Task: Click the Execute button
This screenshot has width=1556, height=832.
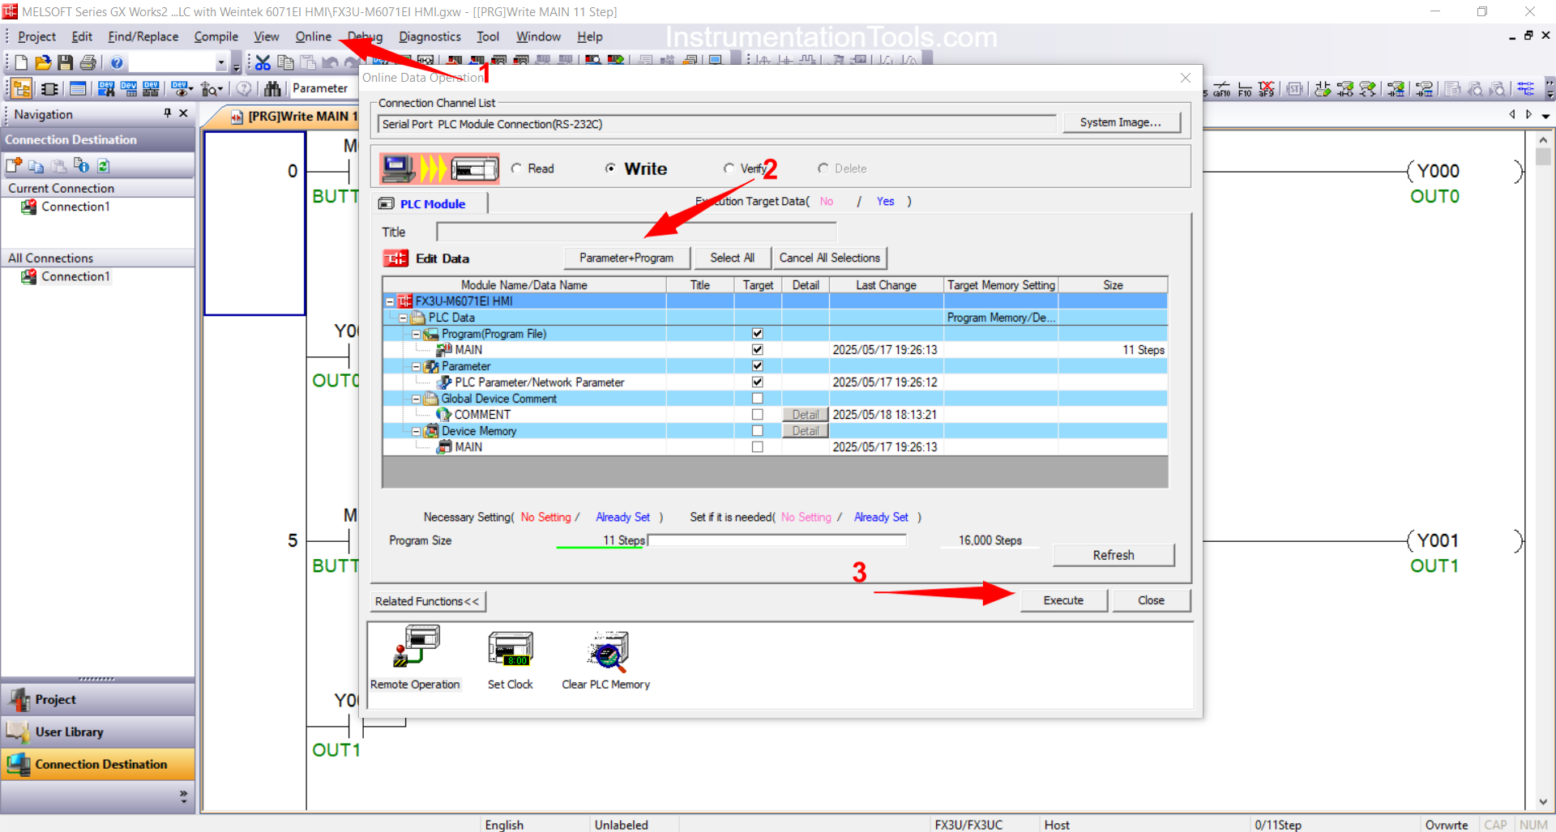Action: [1063, 600]
